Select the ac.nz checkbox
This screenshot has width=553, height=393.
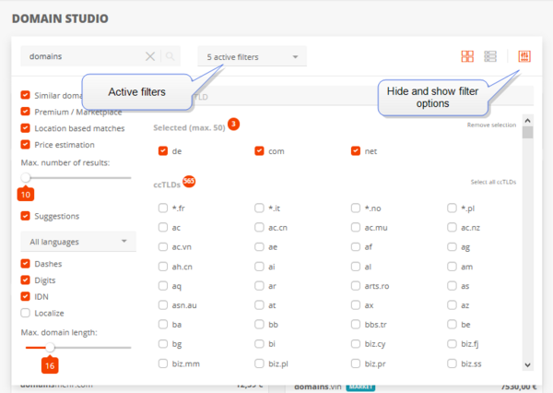[x=452, y=227]
